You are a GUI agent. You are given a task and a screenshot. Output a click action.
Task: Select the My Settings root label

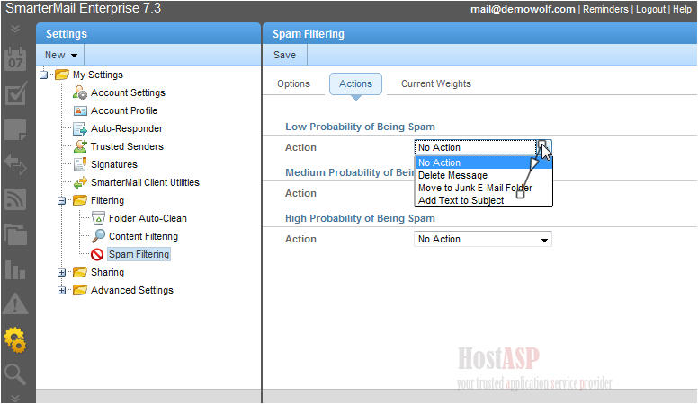tap(97, 75)
